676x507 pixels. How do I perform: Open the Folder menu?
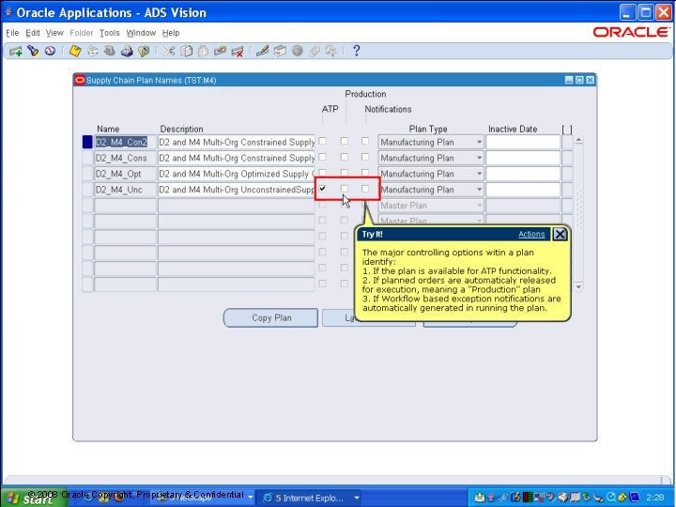point(81,33)
